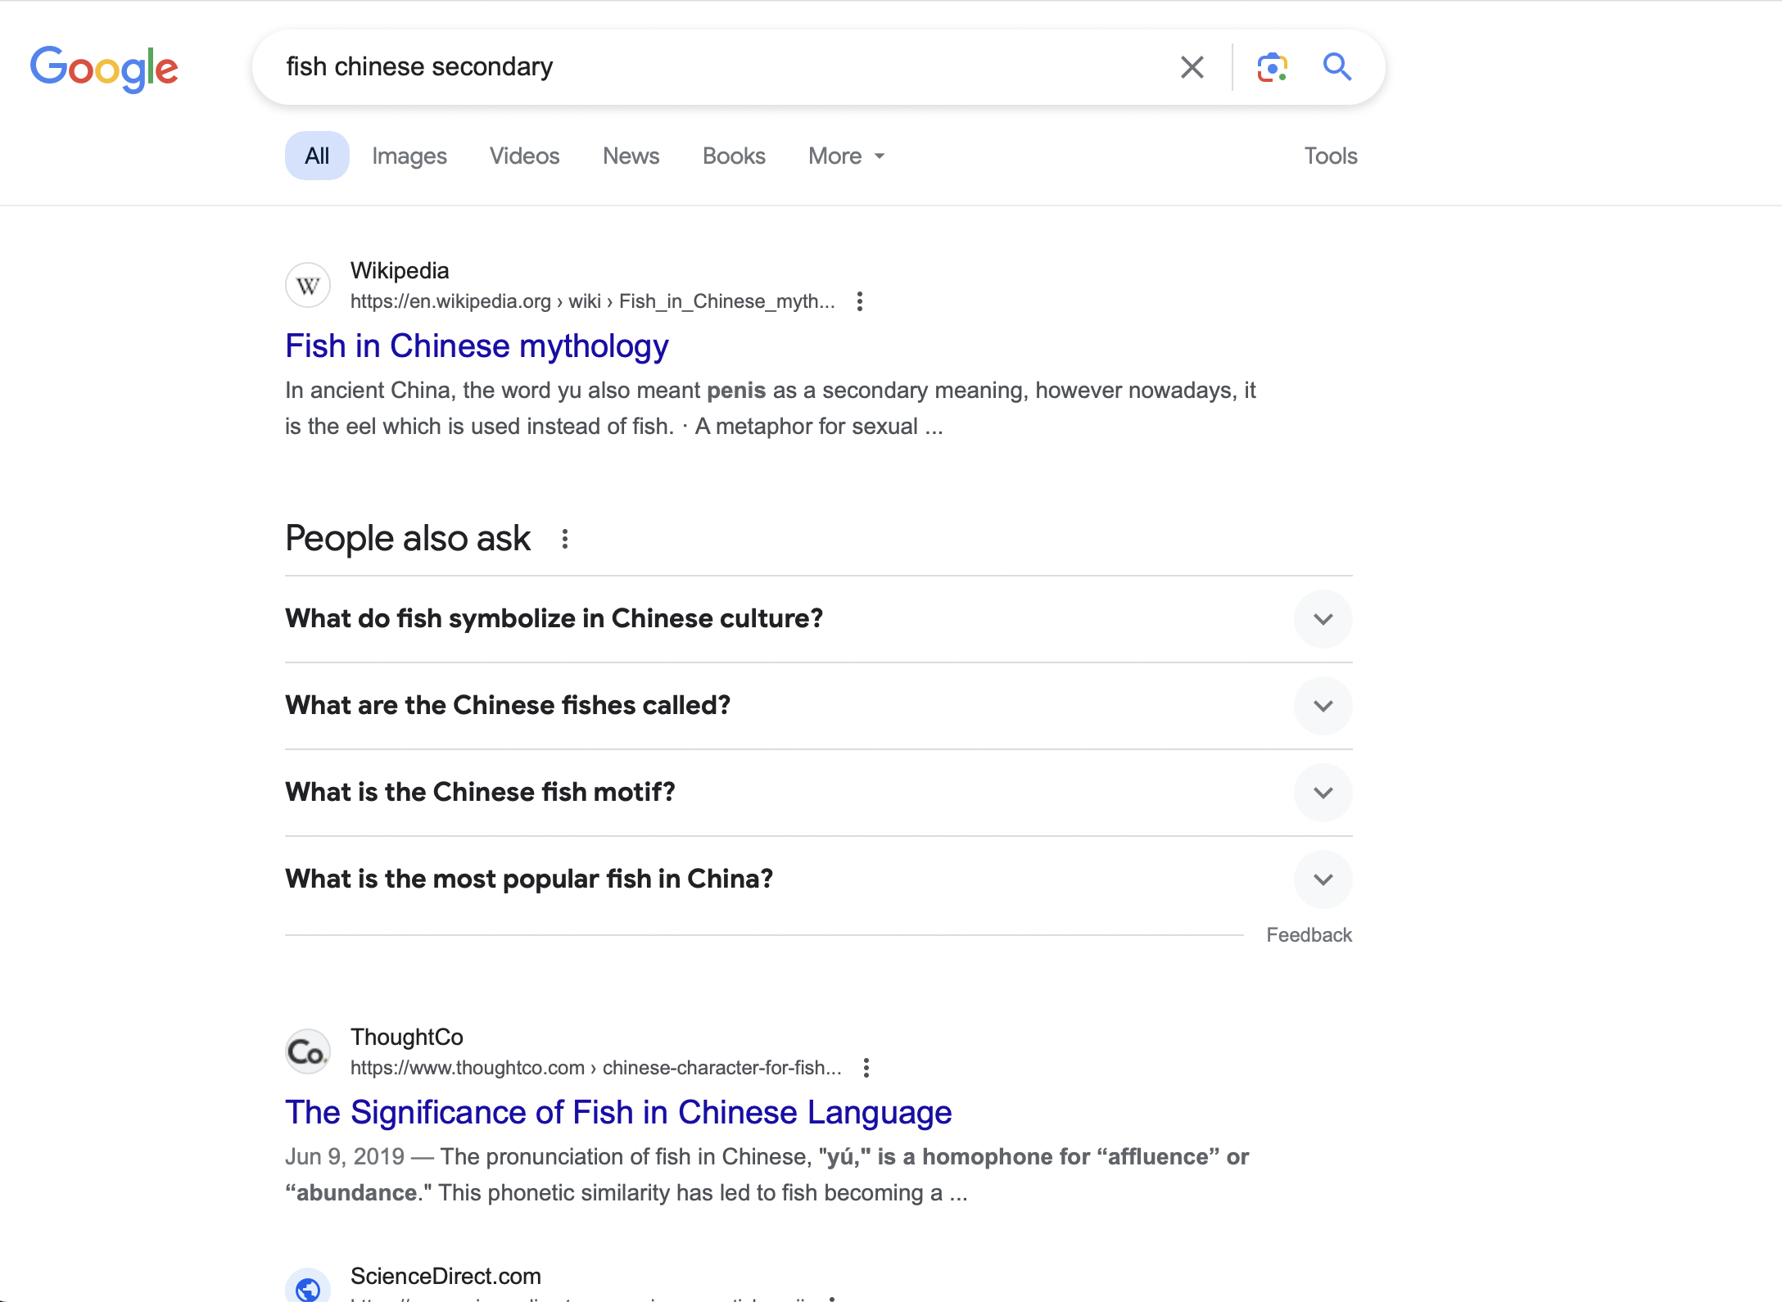Open 'The Significance of Fish' ThoughtCo link

[x=618, y=1113]
